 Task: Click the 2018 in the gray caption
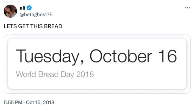[x=85, y=74]
